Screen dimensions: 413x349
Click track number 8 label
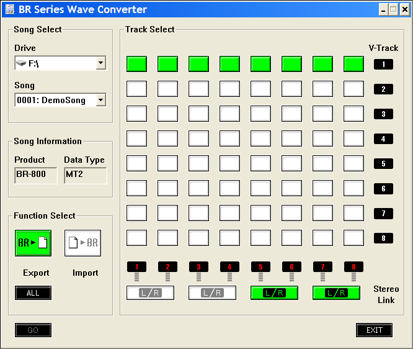(353, 266)
